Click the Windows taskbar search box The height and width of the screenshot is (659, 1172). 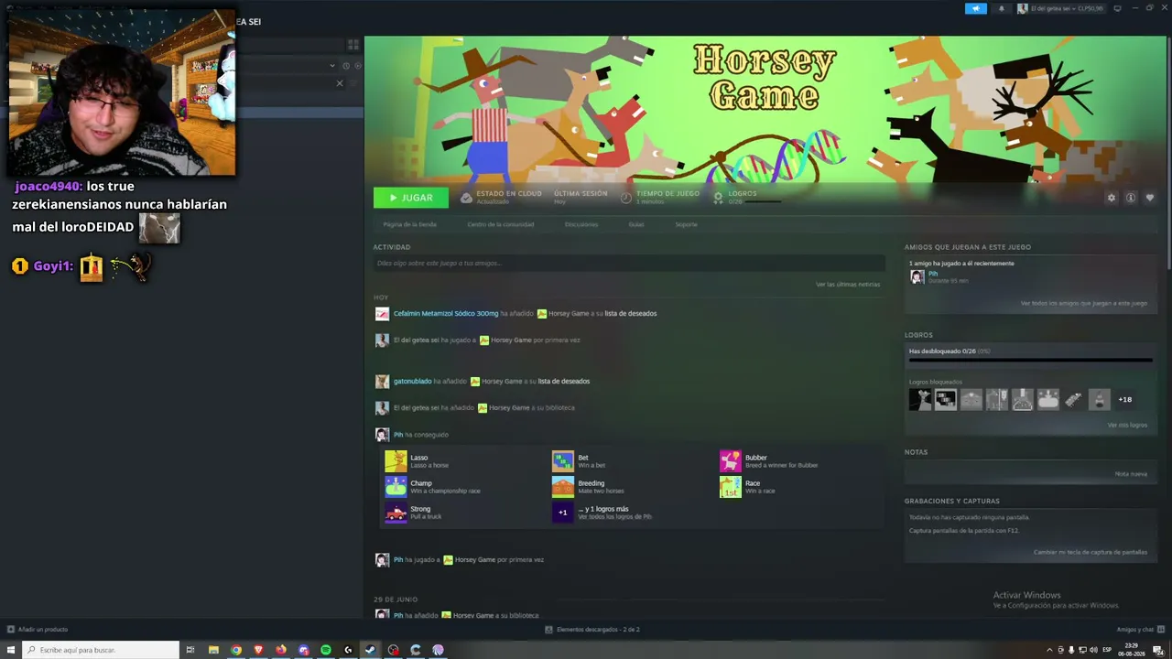click(x=101, y=650)
